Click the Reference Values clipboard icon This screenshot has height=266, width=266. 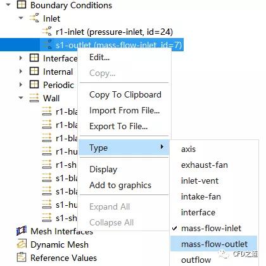(22, 258)
